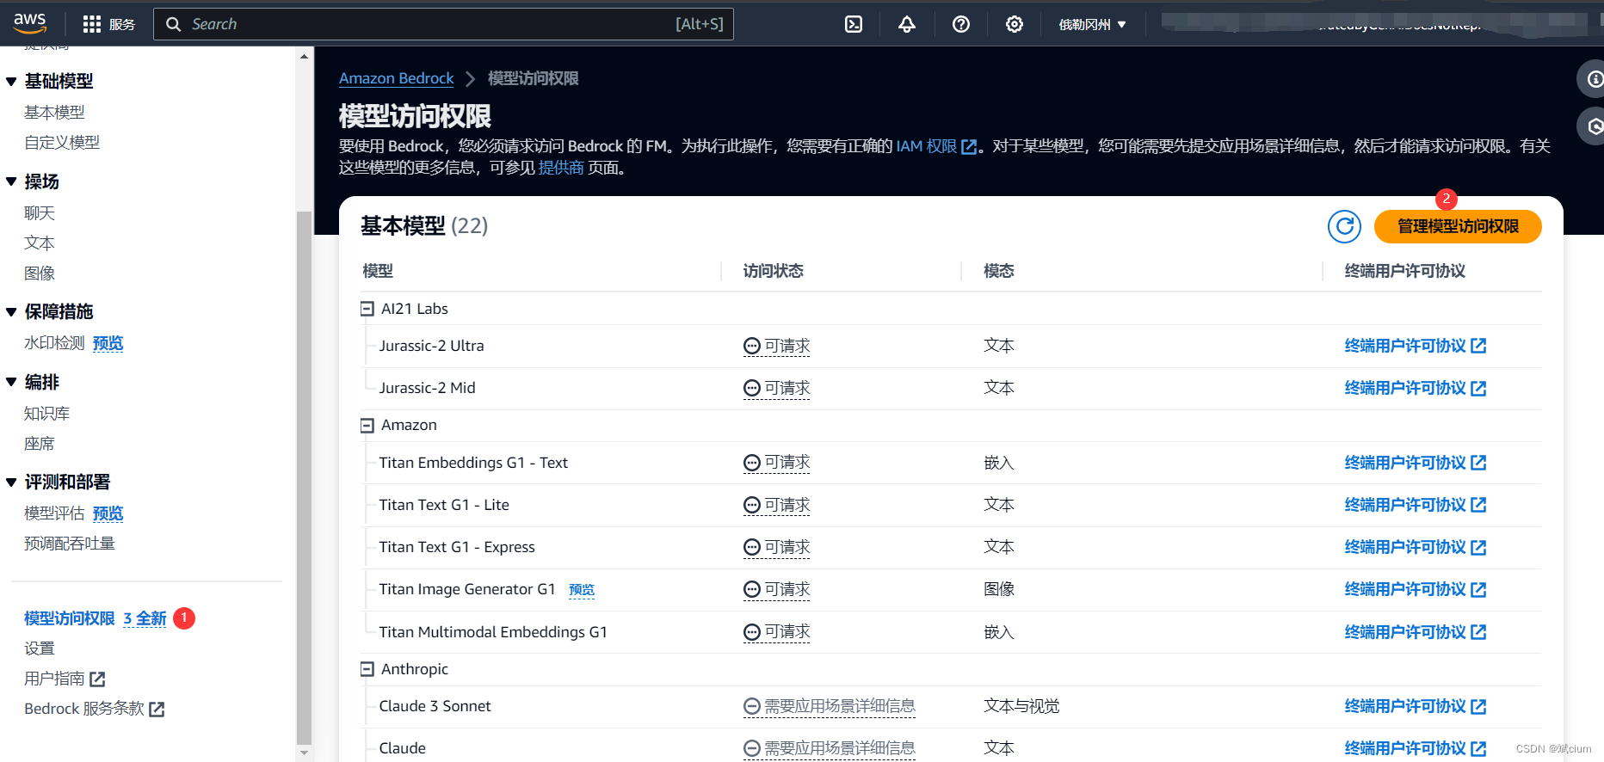Viewport: 1604px width, 762px height.
Task: Select the Titan Text G1 - Express model name
Action: pos(457,547)
